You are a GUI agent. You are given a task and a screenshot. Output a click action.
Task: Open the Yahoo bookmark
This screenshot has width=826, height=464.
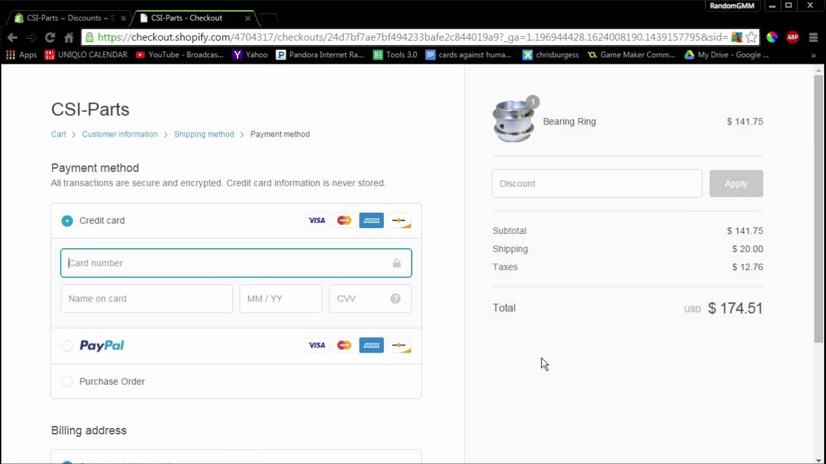pyautogui.click(x=250, y=55)
